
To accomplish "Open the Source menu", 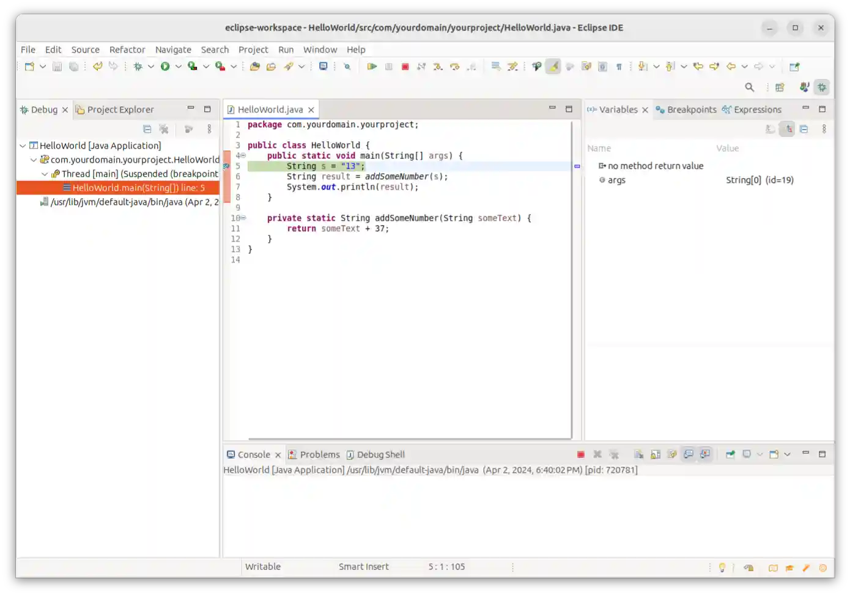I will (85, 50).
